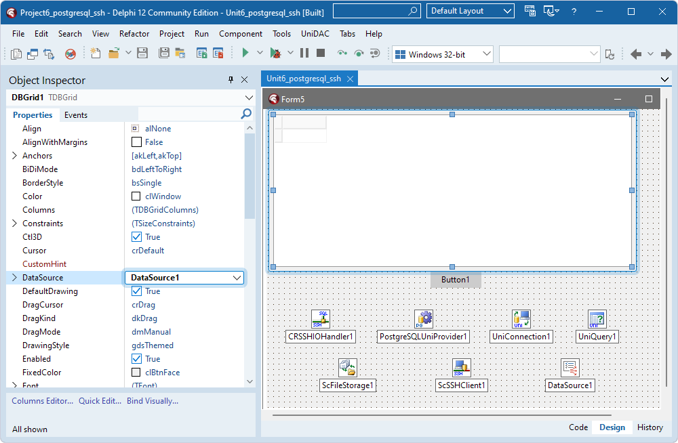This screenshot has width=678, height=443.
Task: Select the UniConnection1 component icon
Action: (521, 319)
